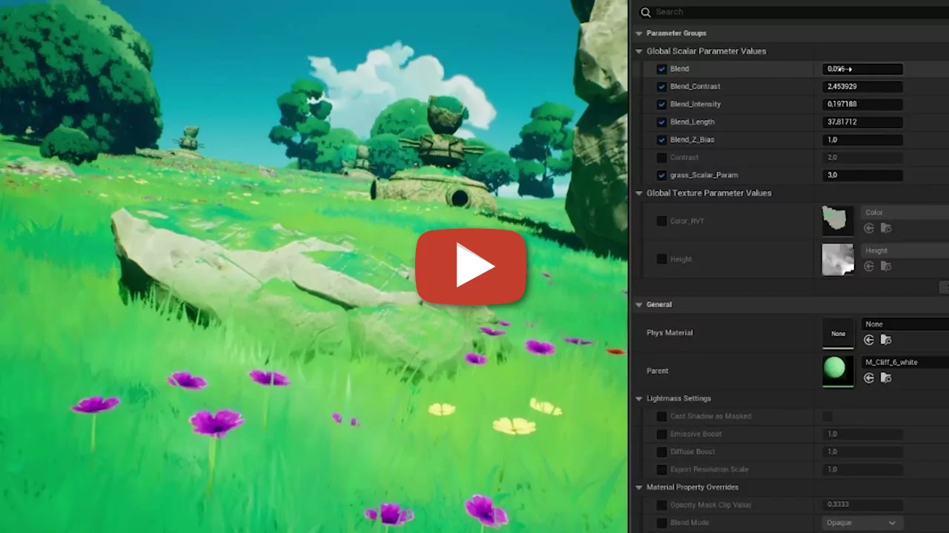Open the M_Cliff_6_white parent dropdown
949x533 pixels.
[x=905, y=363]
